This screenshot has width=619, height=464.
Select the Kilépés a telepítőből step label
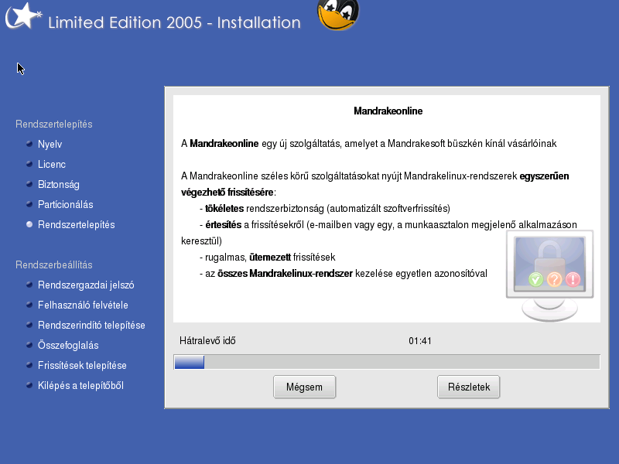tap(80, 385)
